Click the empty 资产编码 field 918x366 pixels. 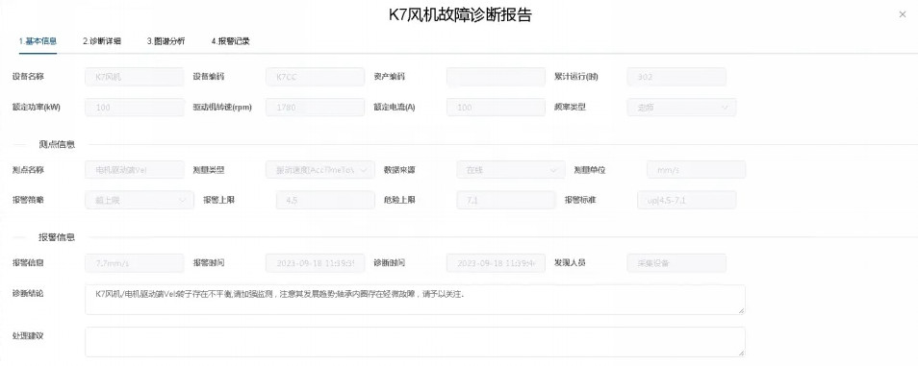pos(496,77)
